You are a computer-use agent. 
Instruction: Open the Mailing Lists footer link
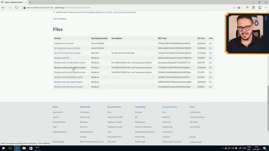140,122
